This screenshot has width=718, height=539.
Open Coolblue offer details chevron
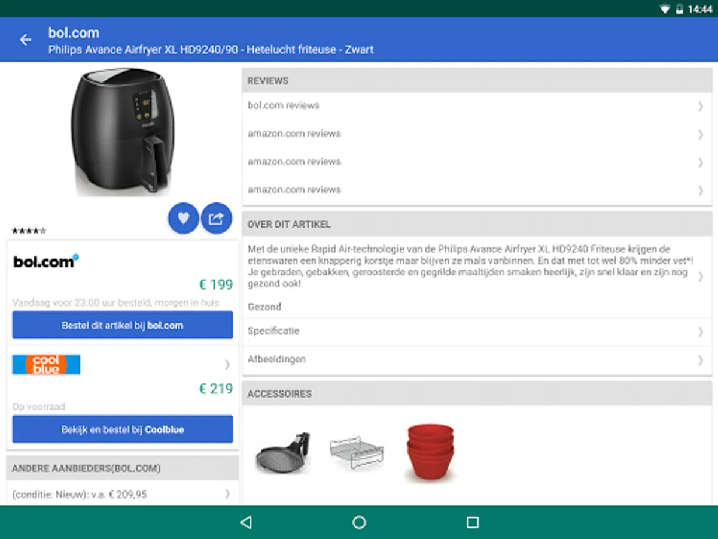(x=227, y=364)
